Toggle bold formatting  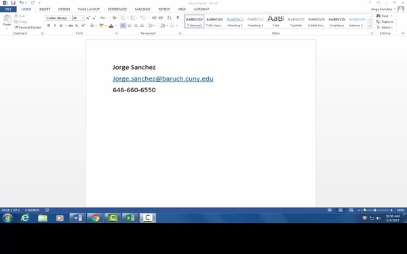(49, 26)
